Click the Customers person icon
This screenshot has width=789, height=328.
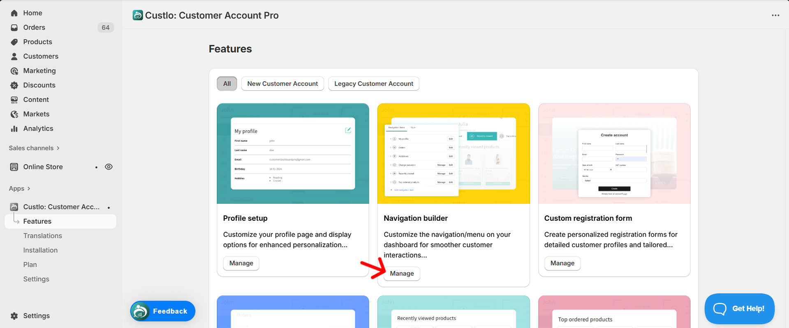[x=14, y=56]
